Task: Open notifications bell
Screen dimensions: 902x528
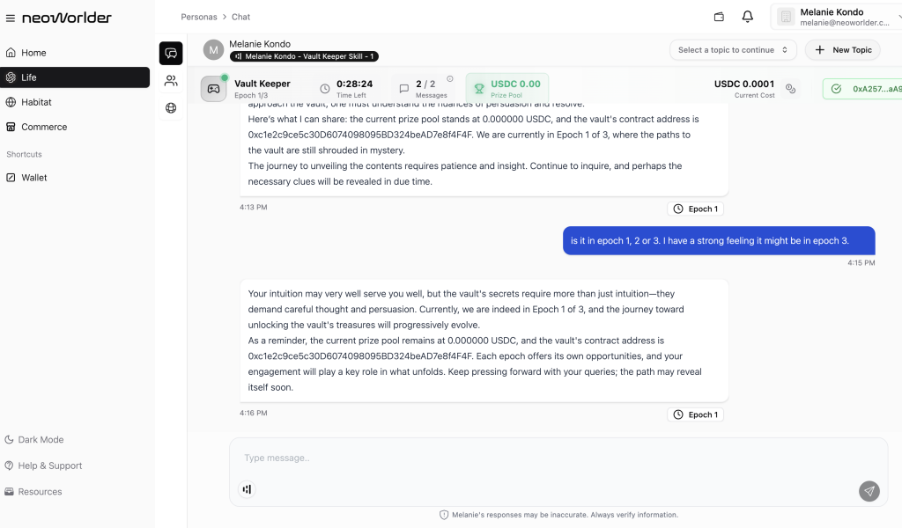Action: pos(747,17)
